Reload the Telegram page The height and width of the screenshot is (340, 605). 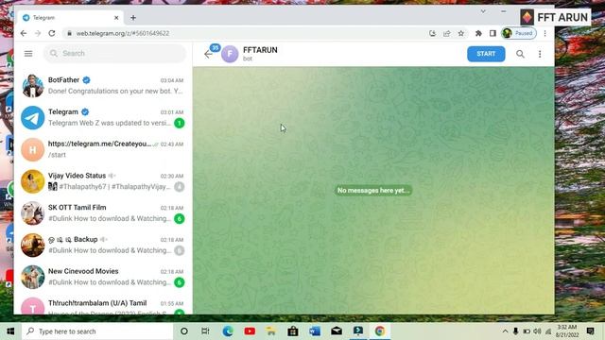(x=52, y=34)
